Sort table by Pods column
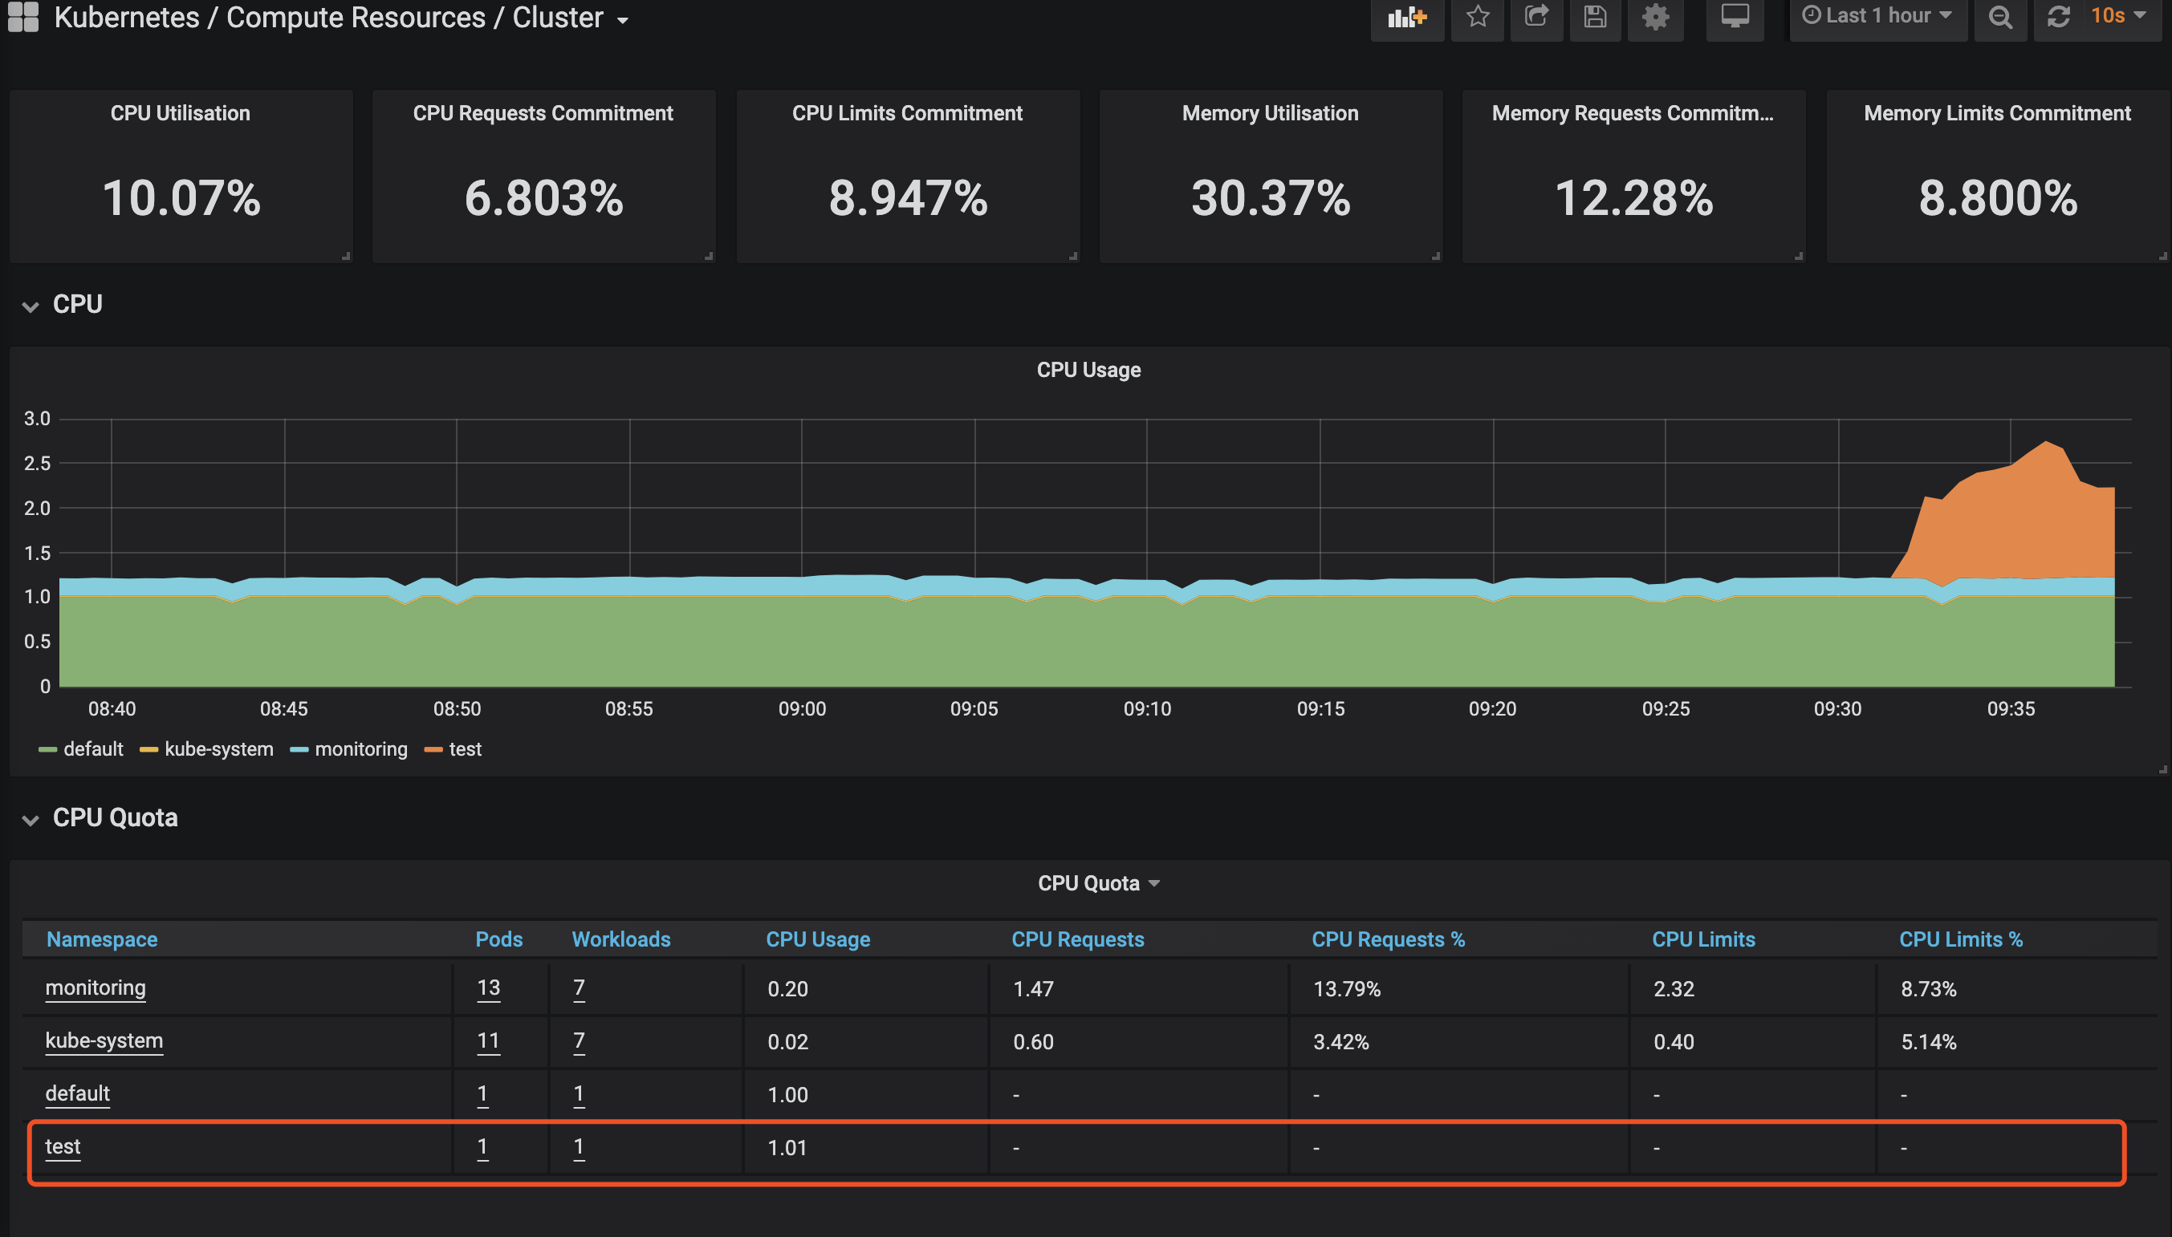The height and width of the screenshot is (1237, 2172). [499, 939]
